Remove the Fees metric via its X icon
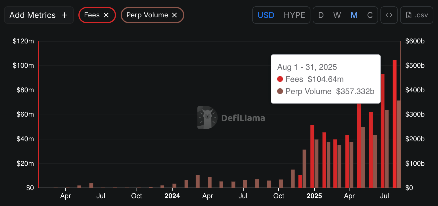438x206 pixels. click(x=106, y=15)
